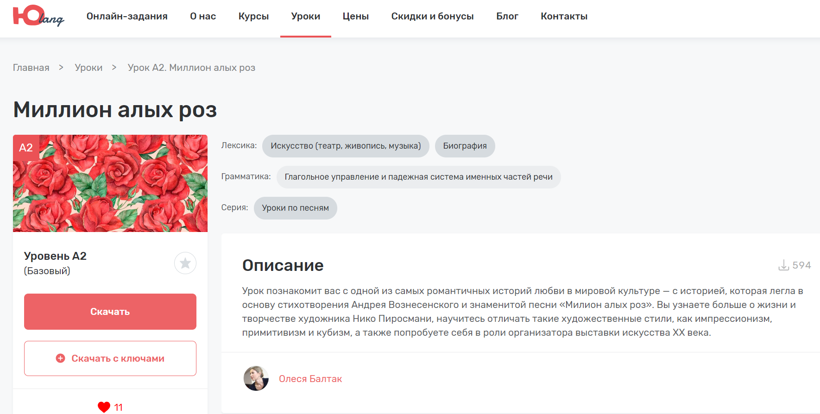Select the Глагольное управление grammar tag

tap(418, 177)
